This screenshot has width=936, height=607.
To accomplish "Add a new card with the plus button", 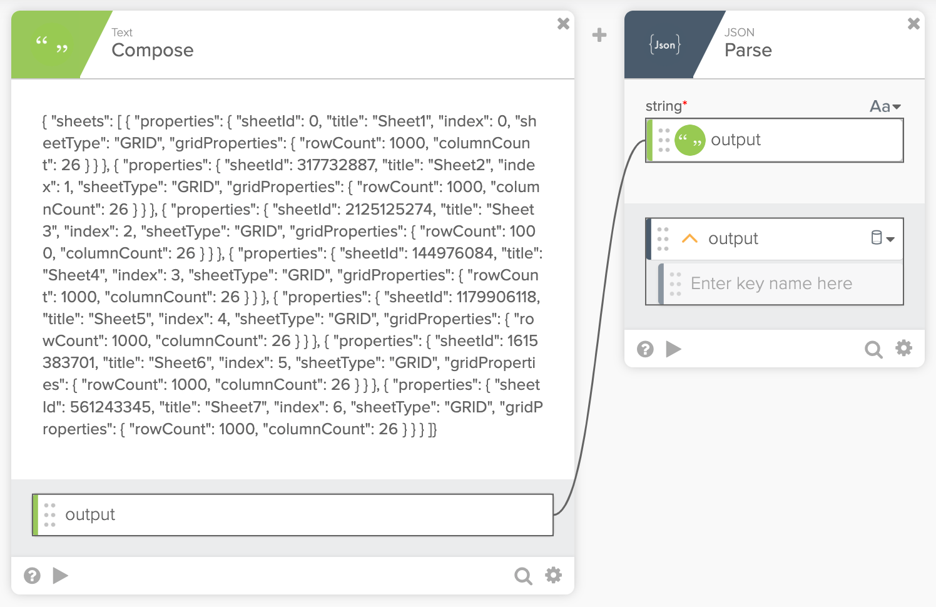I will click(x=599, y=35).
